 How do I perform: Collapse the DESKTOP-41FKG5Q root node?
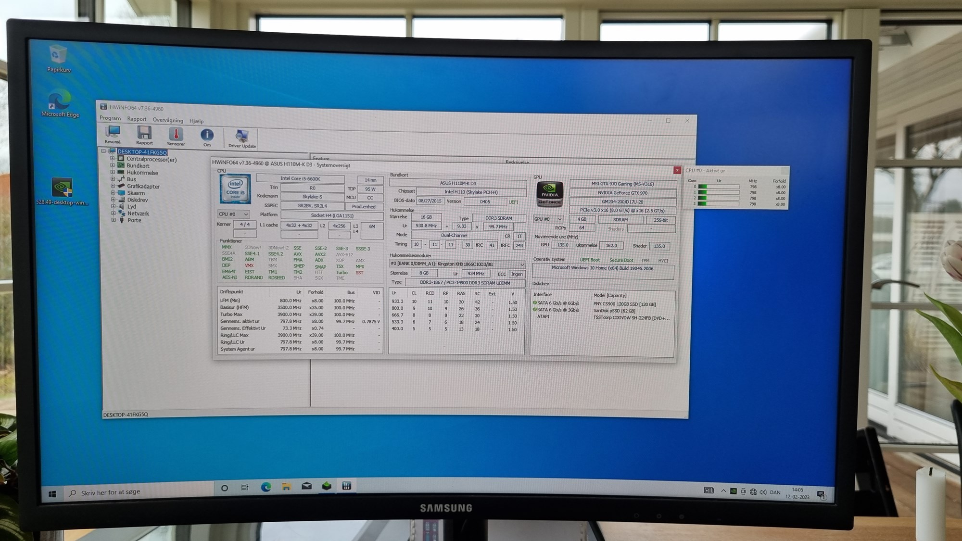[103, 151]
